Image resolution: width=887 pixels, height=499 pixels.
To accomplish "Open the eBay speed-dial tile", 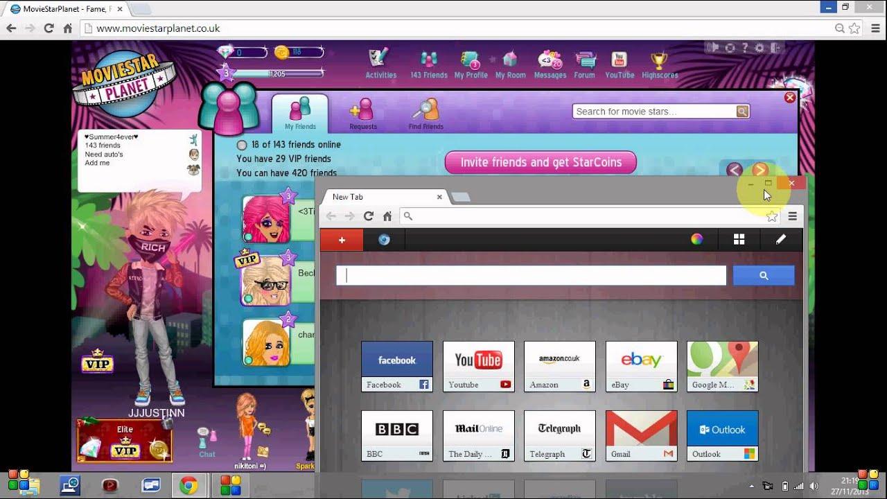I will [642, 367].
